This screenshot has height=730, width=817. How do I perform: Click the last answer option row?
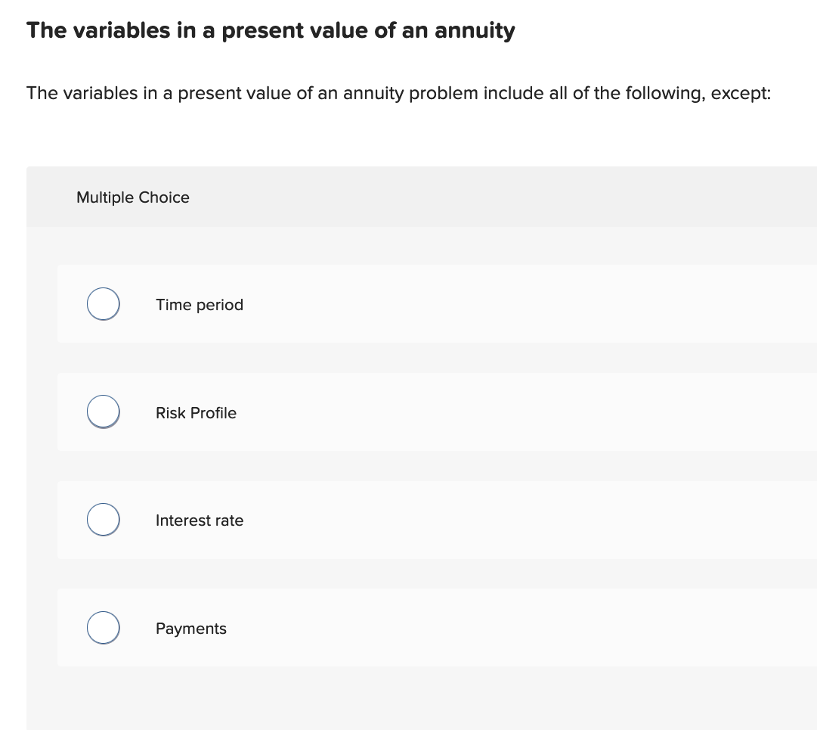coord(423,627)
